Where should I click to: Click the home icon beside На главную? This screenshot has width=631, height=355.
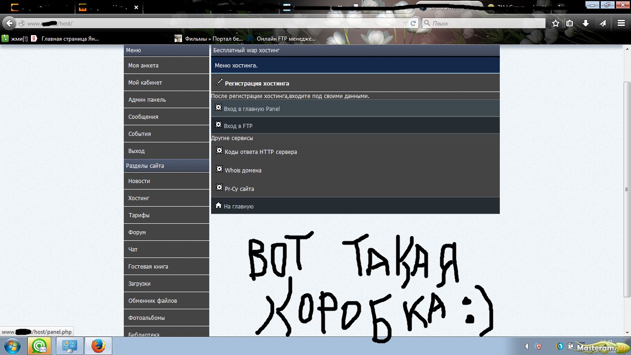pyautogui.click(x=218, y=205)
